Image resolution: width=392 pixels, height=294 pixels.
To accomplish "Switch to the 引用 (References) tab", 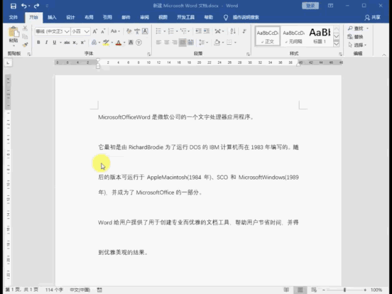I will pos(108,17).
